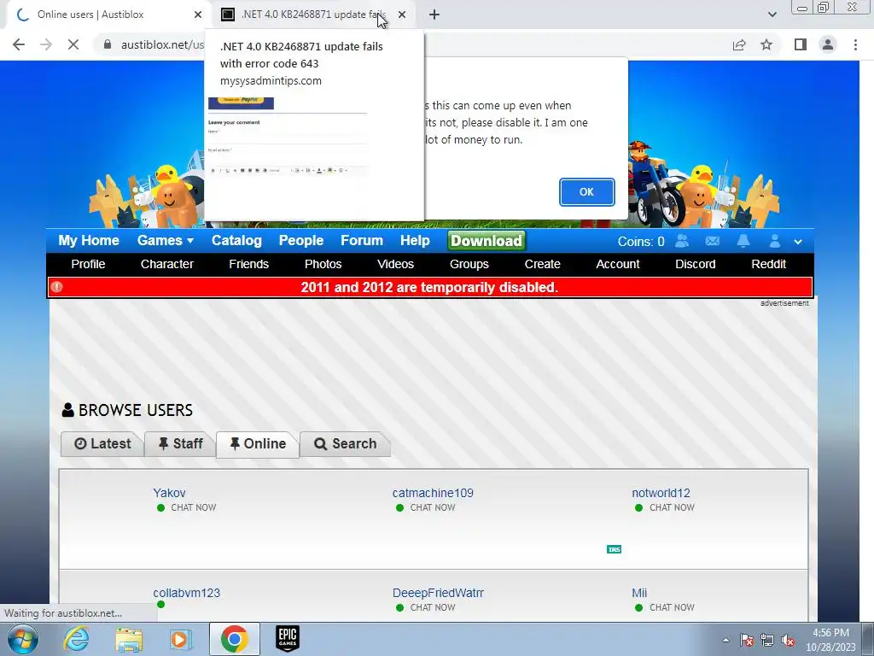The image size is (874, 656).
Task: Check the Coins: 0 balance
Action: (x=640, y=242)
